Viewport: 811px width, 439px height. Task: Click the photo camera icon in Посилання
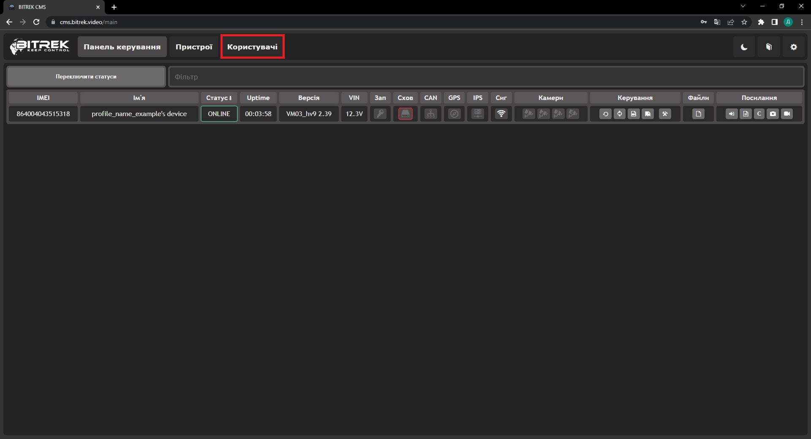773,114
